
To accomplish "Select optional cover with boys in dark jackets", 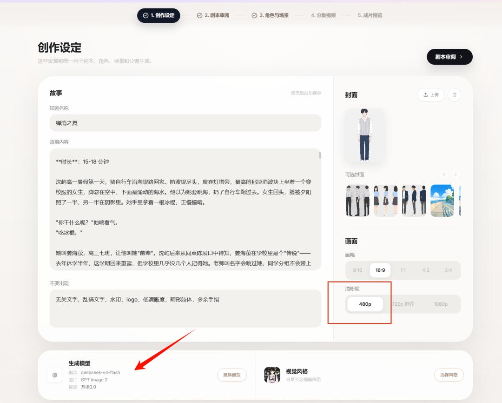I will [414, 201].
